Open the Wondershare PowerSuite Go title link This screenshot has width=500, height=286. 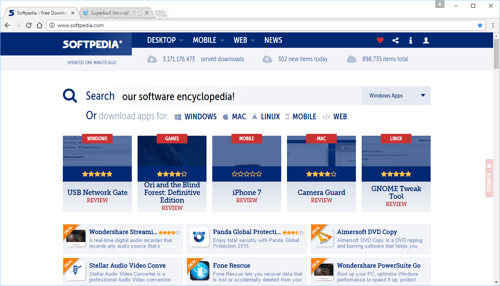379,265
